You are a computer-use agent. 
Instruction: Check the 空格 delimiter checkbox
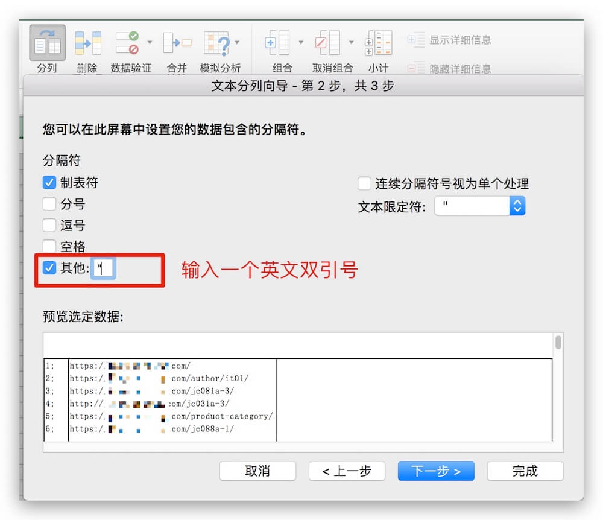coord(49,246)
